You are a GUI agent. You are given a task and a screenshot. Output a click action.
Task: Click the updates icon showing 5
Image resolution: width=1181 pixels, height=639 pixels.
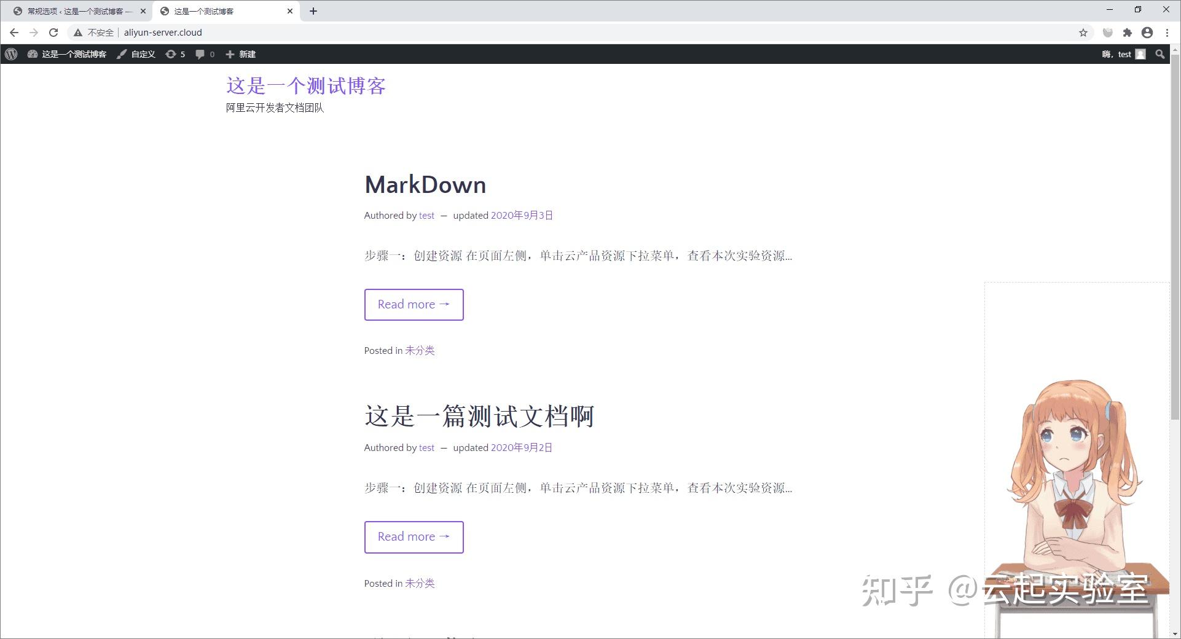[x=175, y=54]
